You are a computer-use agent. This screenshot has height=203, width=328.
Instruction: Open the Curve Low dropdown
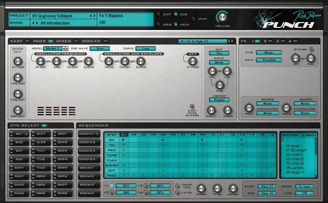click(x=145, y=49)
